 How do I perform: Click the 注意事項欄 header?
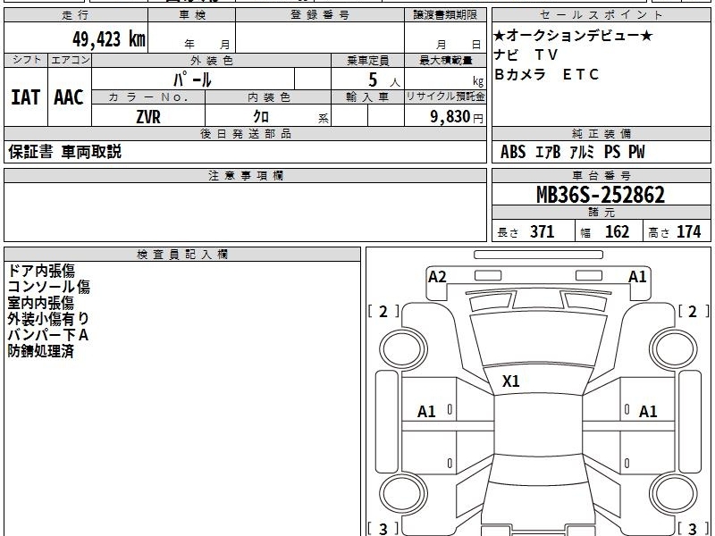pos(245,176)
